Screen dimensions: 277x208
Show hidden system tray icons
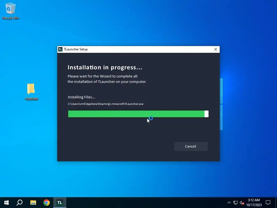pos(229,203)
